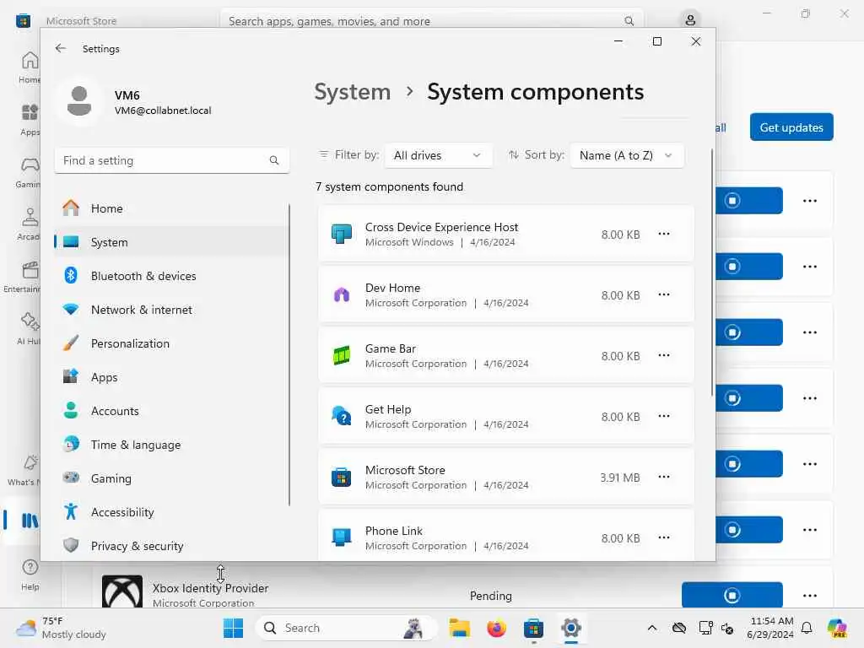Click the Get Help app icon
The height and width of the screenshot is (648, 864).
coord(342,416)
